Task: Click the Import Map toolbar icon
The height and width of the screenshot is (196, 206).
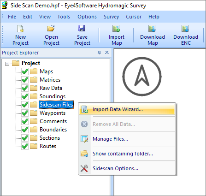Action: [116, 29]
